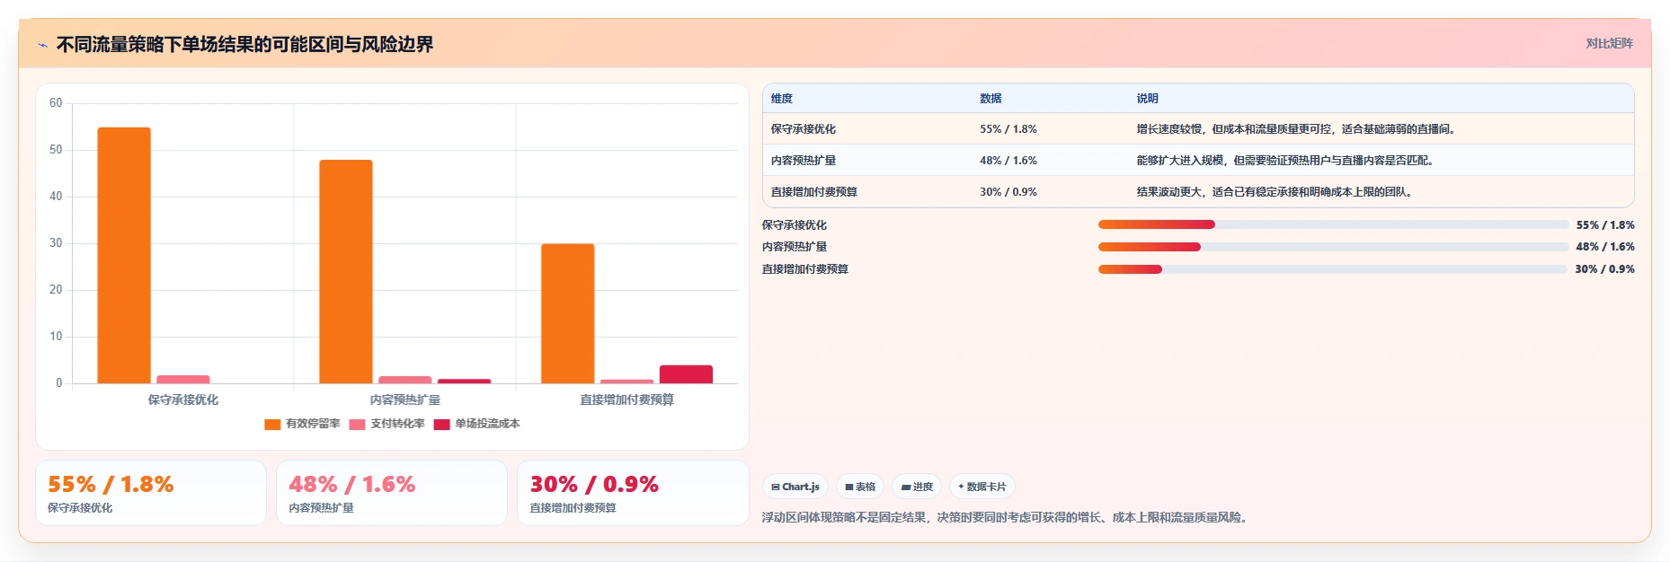Click table value 48% / 1.6%
This screenshot has width=1670, height=562.
[1008, 161]
